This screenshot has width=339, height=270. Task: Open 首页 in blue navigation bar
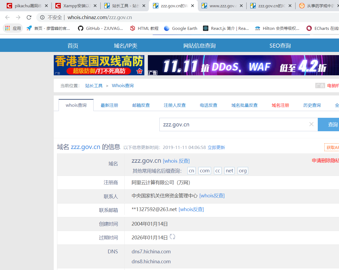click(x=73, y=45)
